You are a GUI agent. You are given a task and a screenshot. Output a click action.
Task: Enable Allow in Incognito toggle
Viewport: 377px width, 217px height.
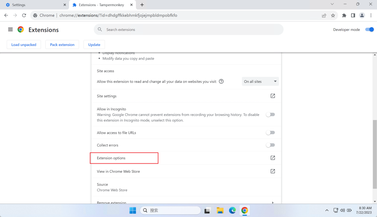click(x=270, y=114)
